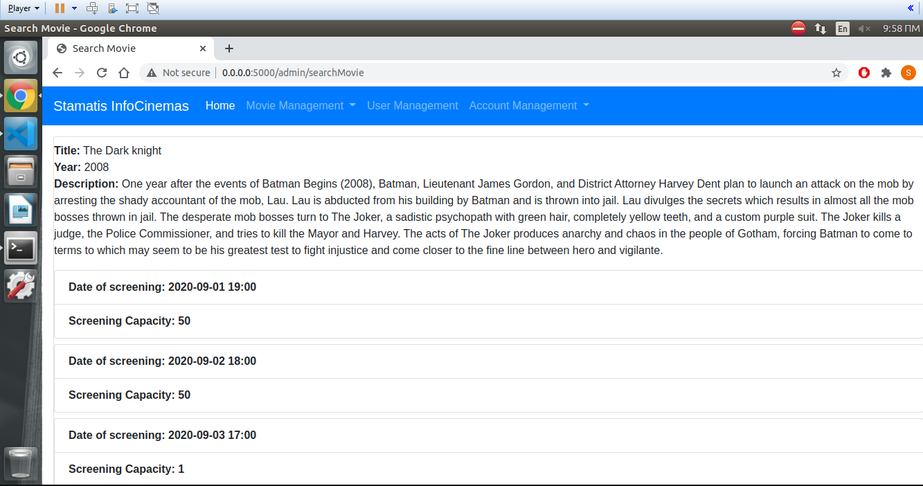923x486 pixels.
Task: Open a new Chrome tab
Action: tap(229, 48)
